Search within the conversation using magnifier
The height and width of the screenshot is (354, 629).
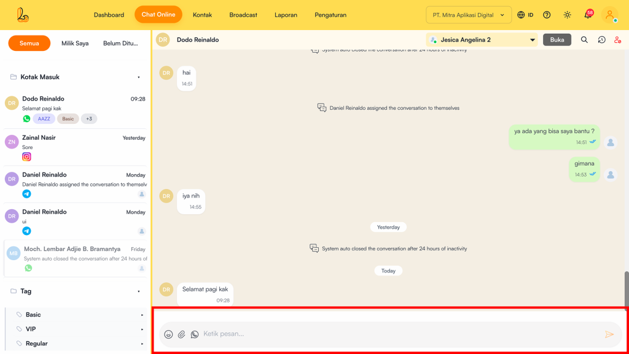pyautogui.click(x=584, y=40)
